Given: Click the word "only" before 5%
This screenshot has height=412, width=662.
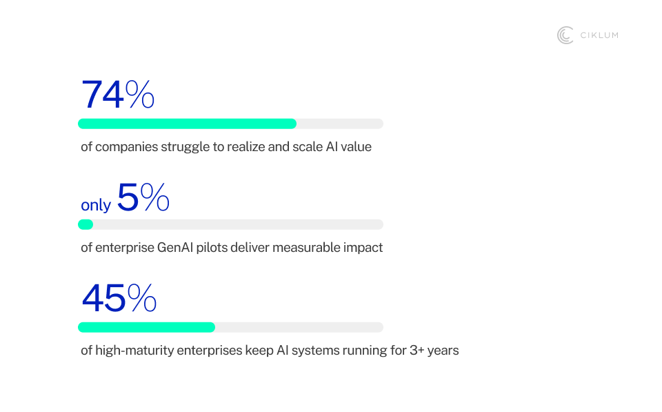Looking at the screenshot, I should [96, 205].
